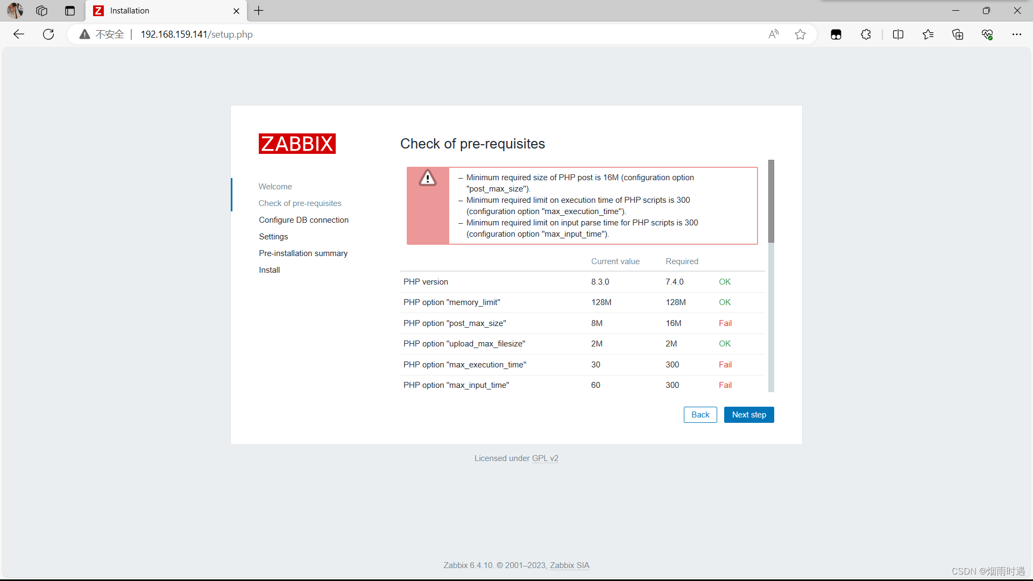Click the Back button in installer
This screenshot has width=1033, height=581.
coord(700,415)
